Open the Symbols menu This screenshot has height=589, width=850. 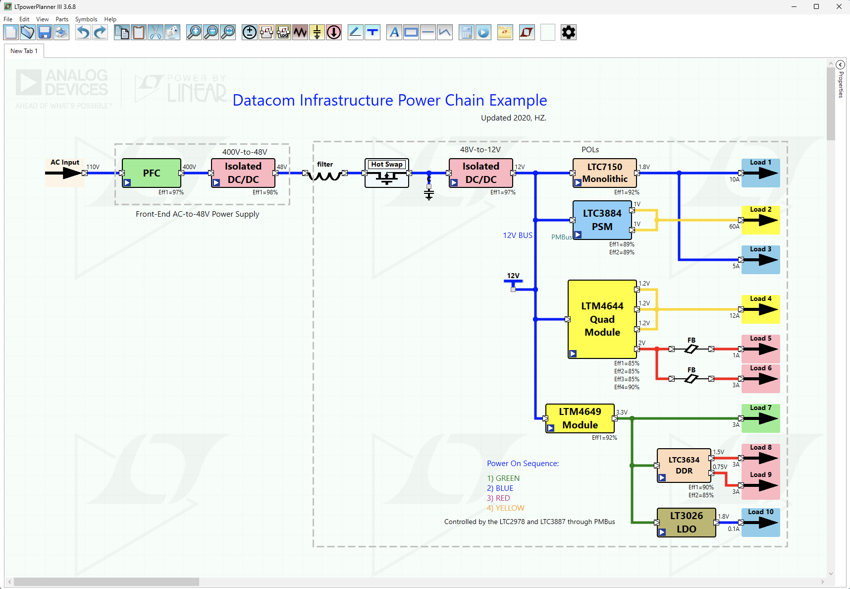click(86, 19)
